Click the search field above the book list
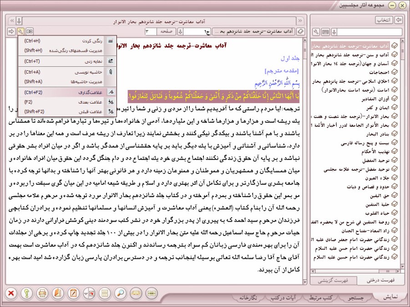 (x=369, y=32)
